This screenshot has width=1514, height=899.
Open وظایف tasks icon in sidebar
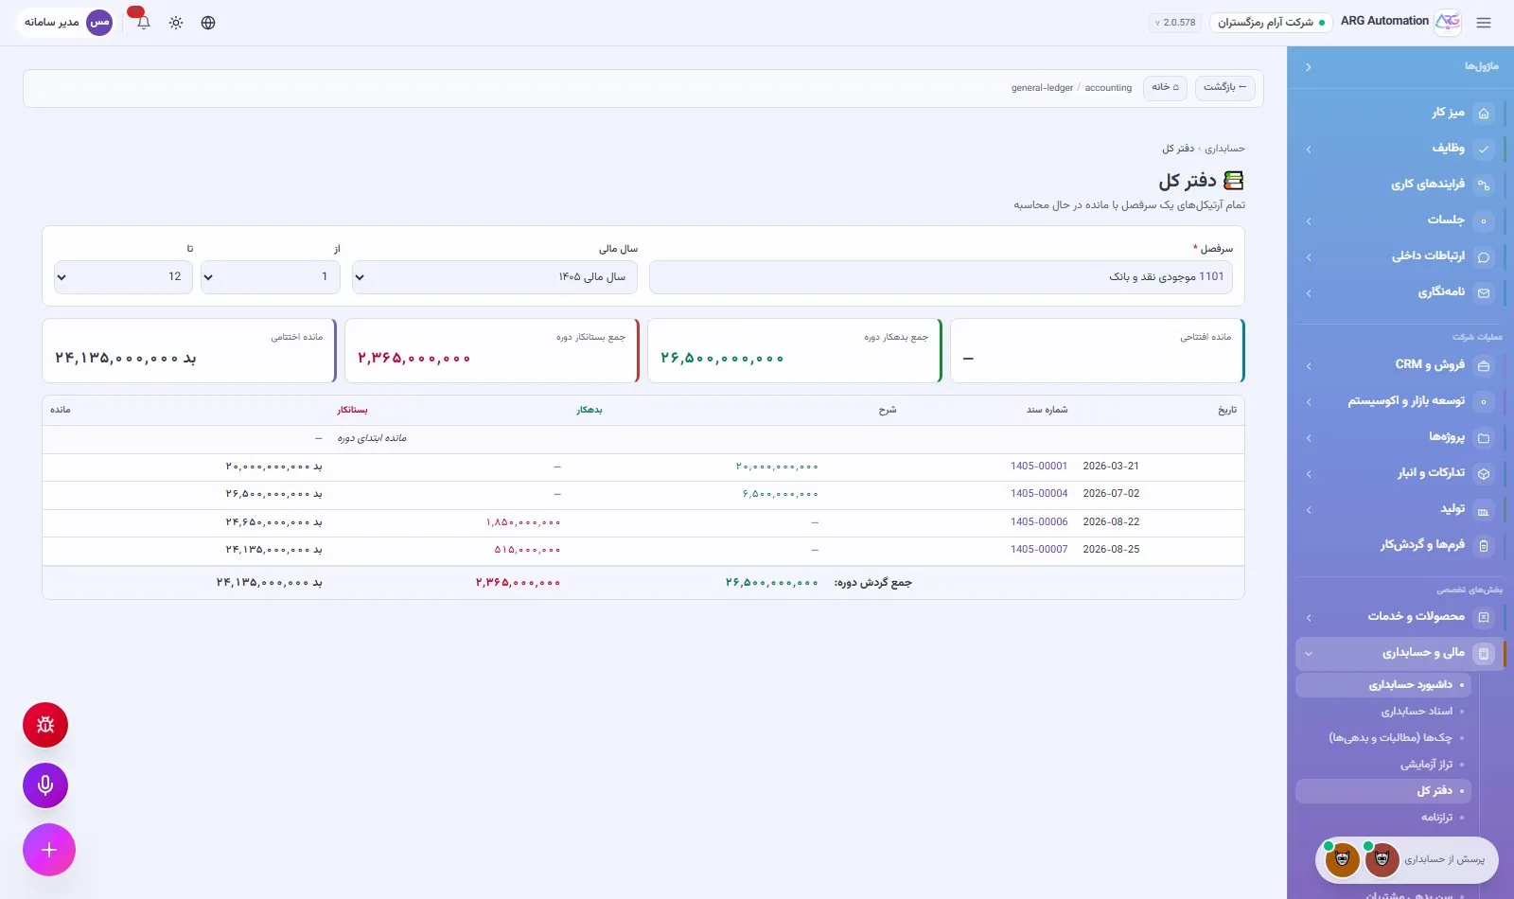(1483, 150)
